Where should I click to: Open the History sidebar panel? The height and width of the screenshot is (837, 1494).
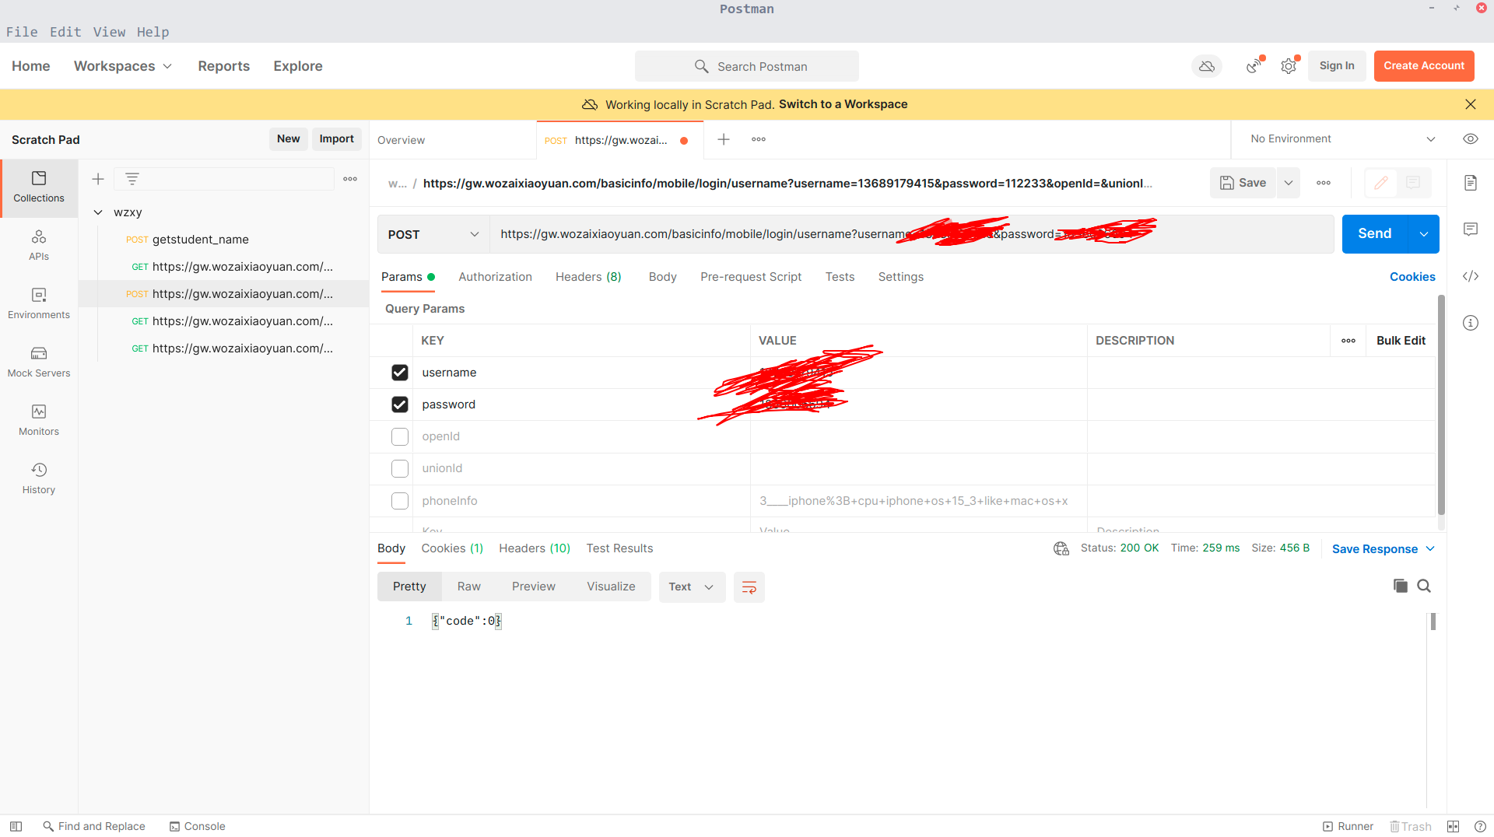[x=39, y=479]
